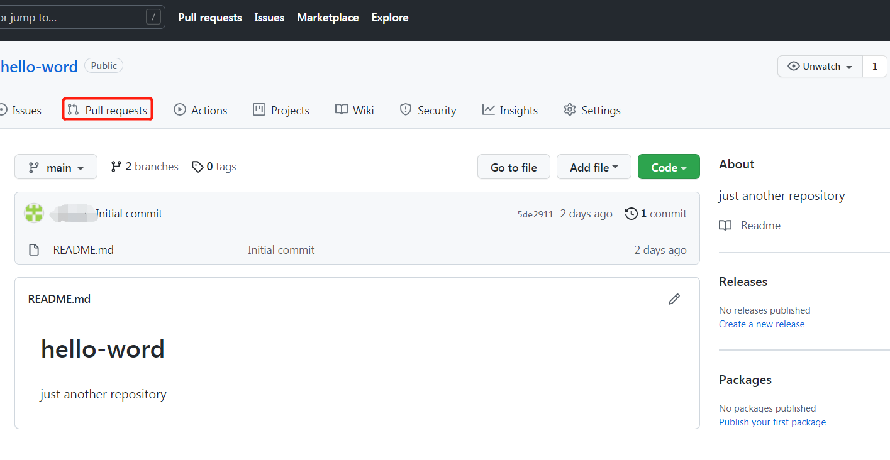Open the Marketplace menu item

(327, 17)
